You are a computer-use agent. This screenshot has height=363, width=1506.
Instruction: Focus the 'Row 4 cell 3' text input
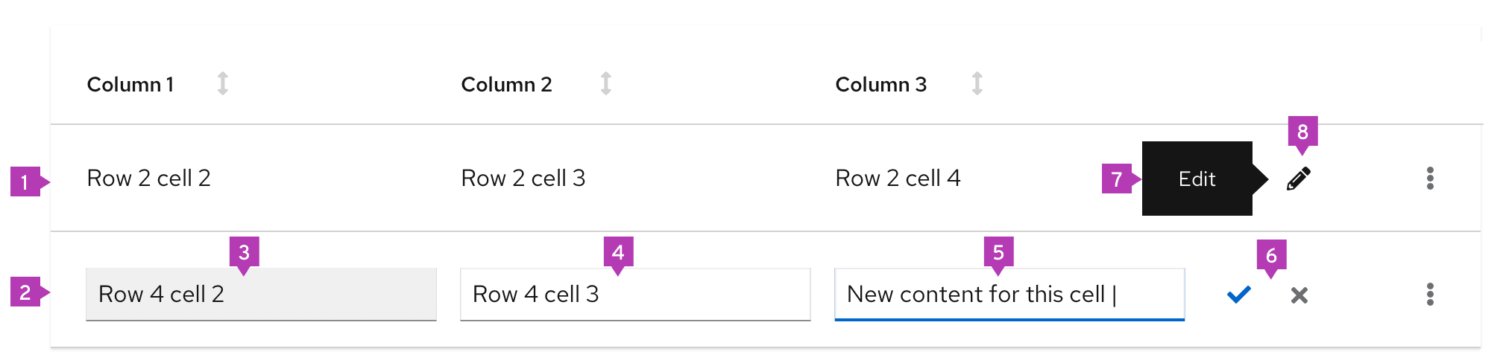[x=635, y=295]
